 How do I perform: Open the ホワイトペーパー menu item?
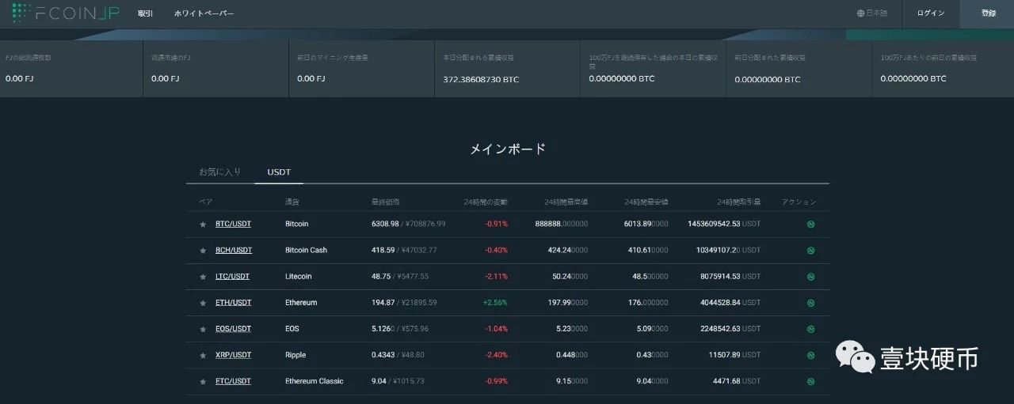204,13
